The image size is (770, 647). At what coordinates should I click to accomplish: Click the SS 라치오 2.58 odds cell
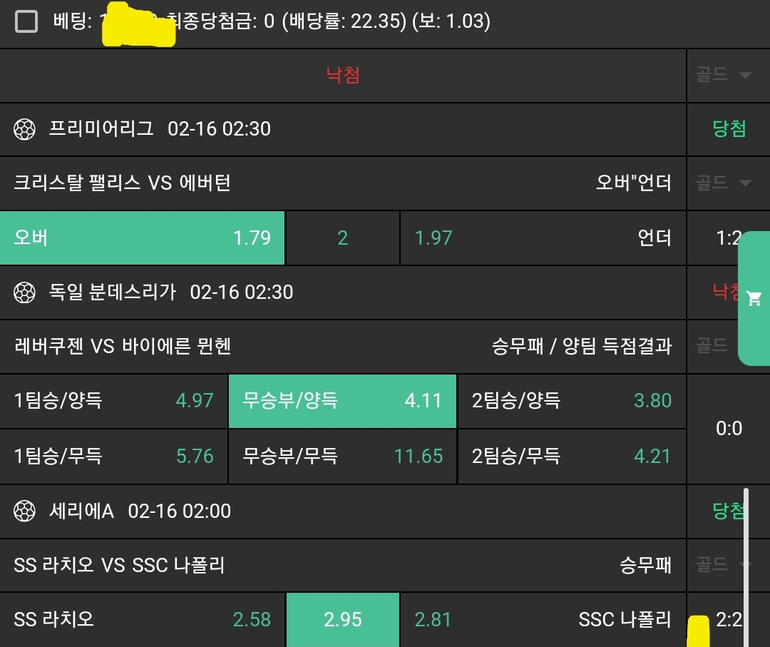coord(143,620)
